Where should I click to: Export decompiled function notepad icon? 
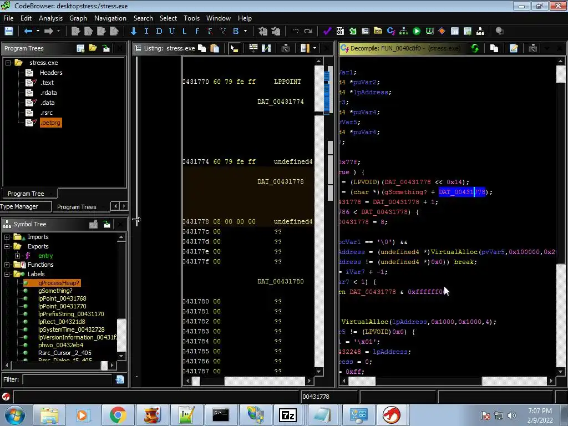514,48
